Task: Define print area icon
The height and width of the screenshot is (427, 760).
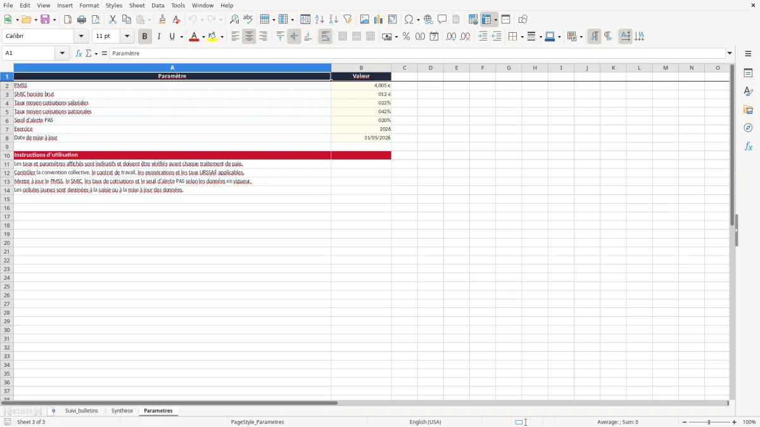Action: (473, 20)
